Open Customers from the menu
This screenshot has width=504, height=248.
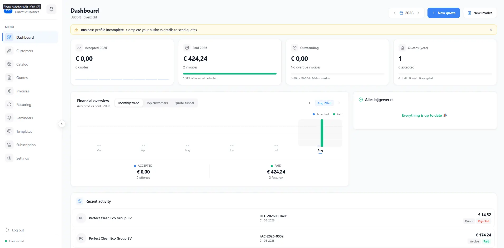point(30,51)
